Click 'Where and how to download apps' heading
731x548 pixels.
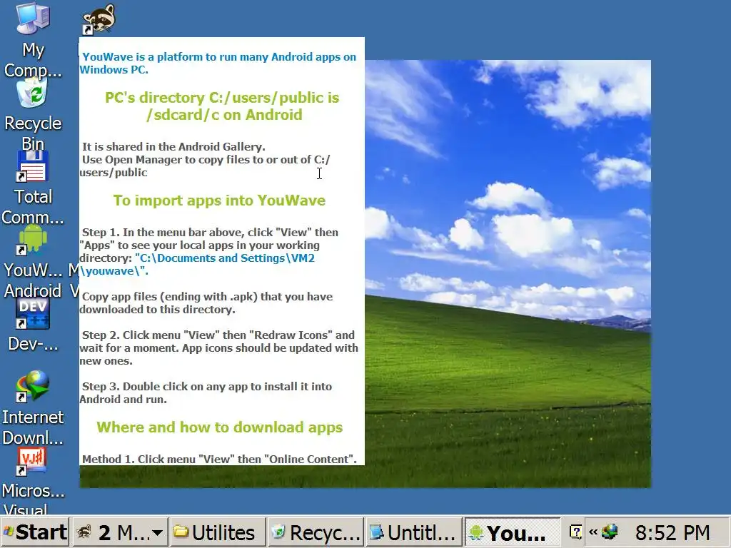coord(220,427)
